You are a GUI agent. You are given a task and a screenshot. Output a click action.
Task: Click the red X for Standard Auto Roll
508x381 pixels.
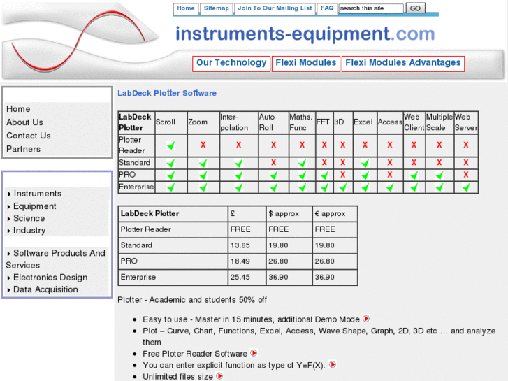tap(273, 162)
